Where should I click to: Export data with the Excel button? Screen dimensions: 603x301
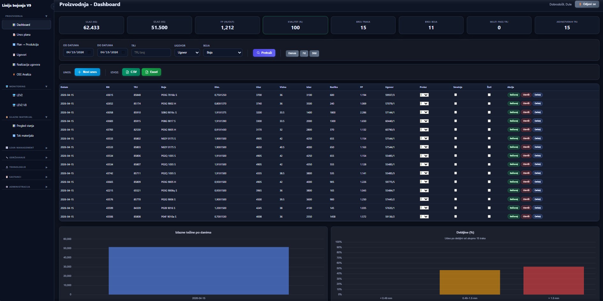(151, 72)
